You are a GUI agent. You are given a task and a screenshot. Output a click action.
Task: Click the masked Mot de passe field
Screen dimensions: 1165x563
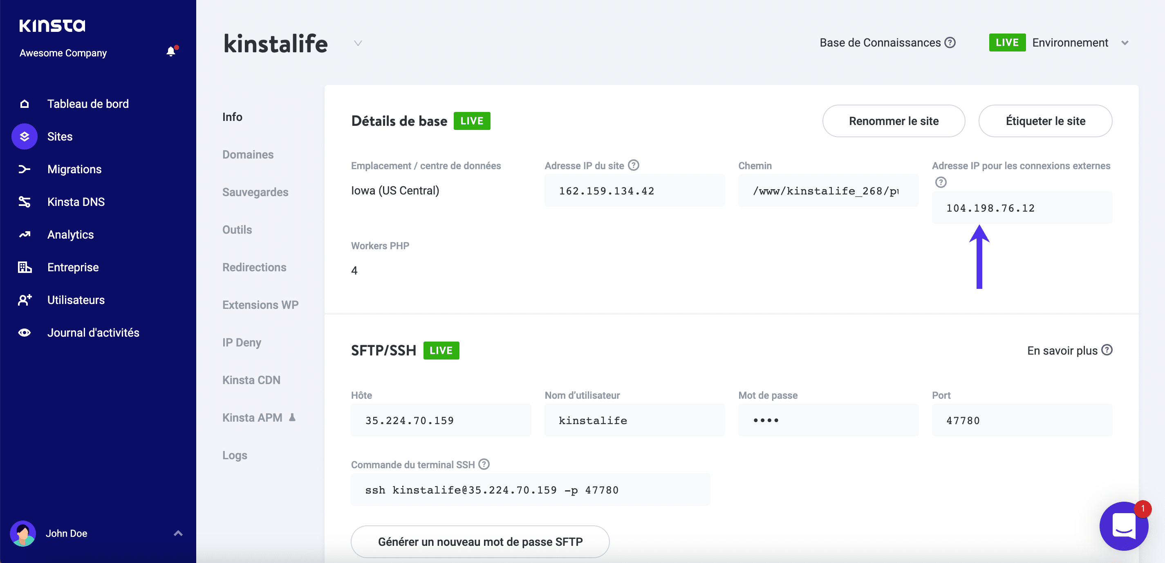pos(828,420)
